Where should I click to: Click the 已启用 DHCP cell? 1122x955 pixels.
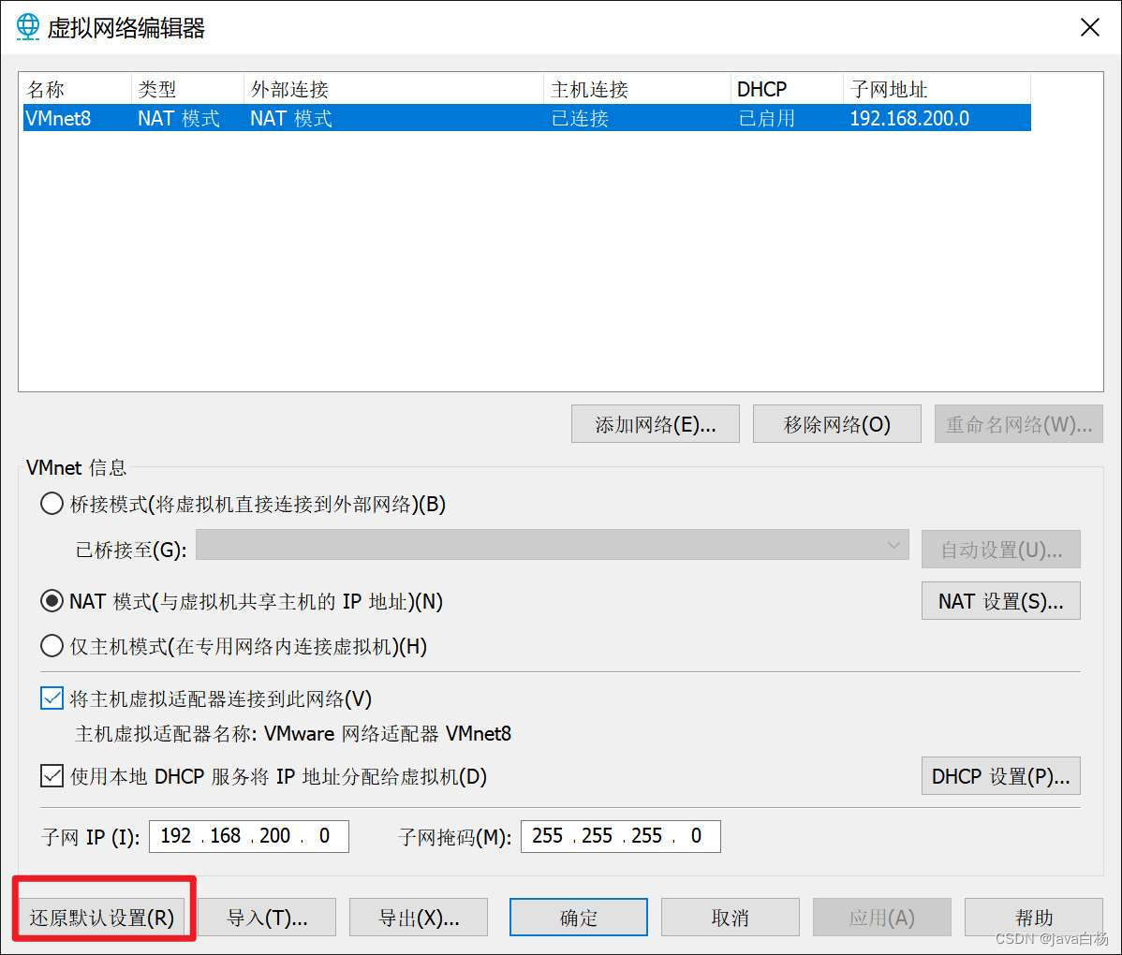click(766, 118)
